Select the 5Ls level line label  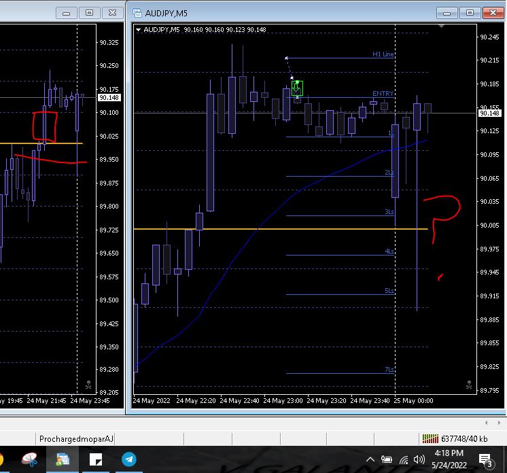(x=389, y=291)
